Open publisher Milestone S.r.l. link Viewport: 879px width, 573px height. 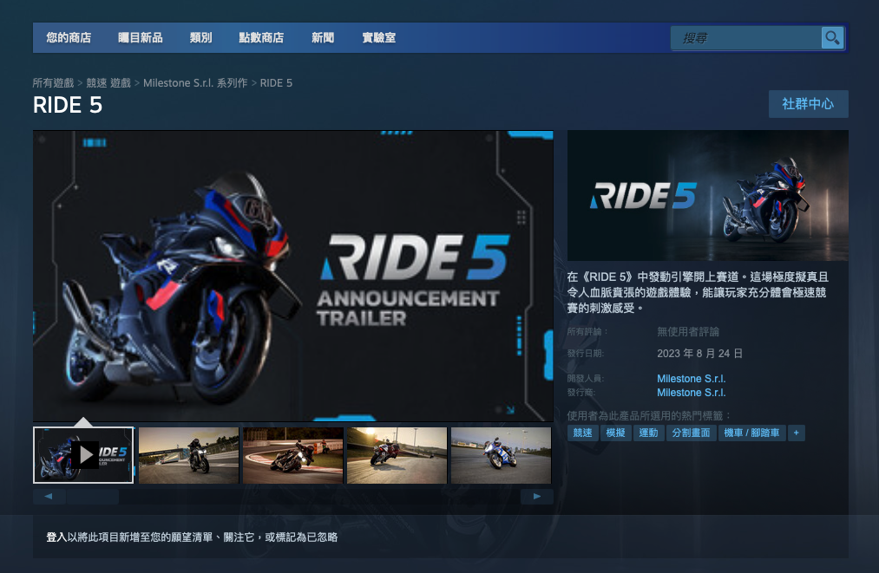click(692, 393)
